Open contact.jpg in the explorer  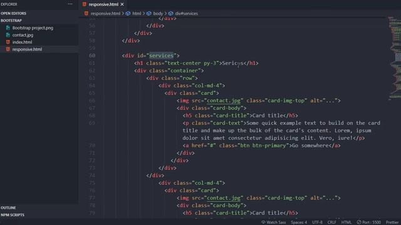click(23, 35)
